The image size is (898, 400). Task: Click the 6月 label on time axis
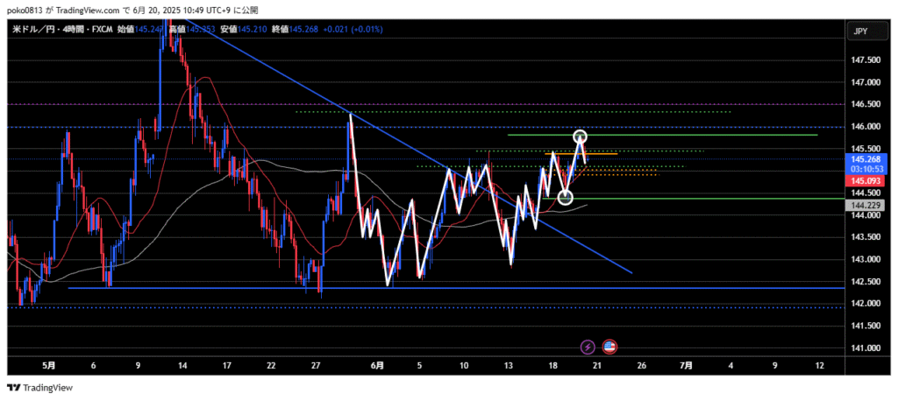tap(376, 364)
